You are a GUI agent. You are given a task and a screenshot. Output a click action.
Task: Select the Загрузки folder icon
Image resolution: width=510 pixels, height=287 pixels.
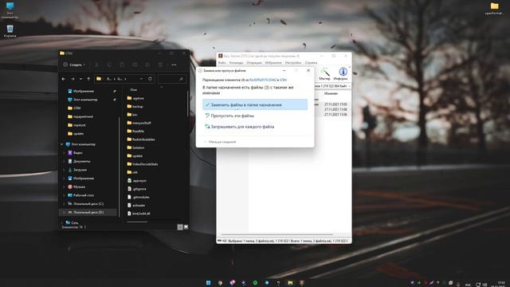[70, 170]
